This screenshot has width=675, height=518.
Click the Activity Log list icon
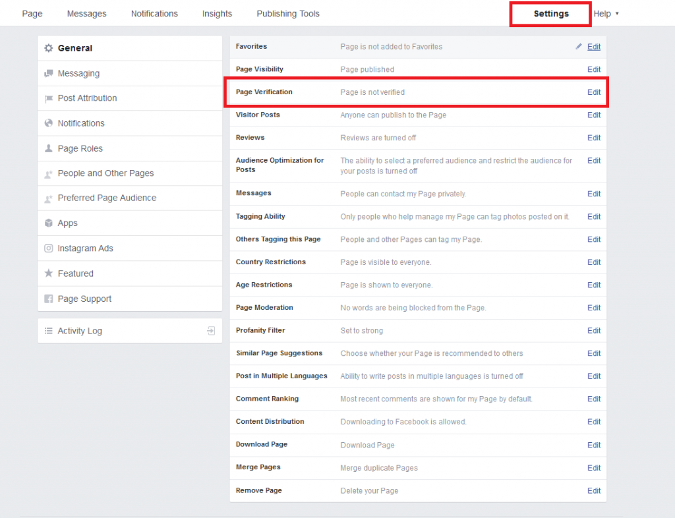click(49, 331)
